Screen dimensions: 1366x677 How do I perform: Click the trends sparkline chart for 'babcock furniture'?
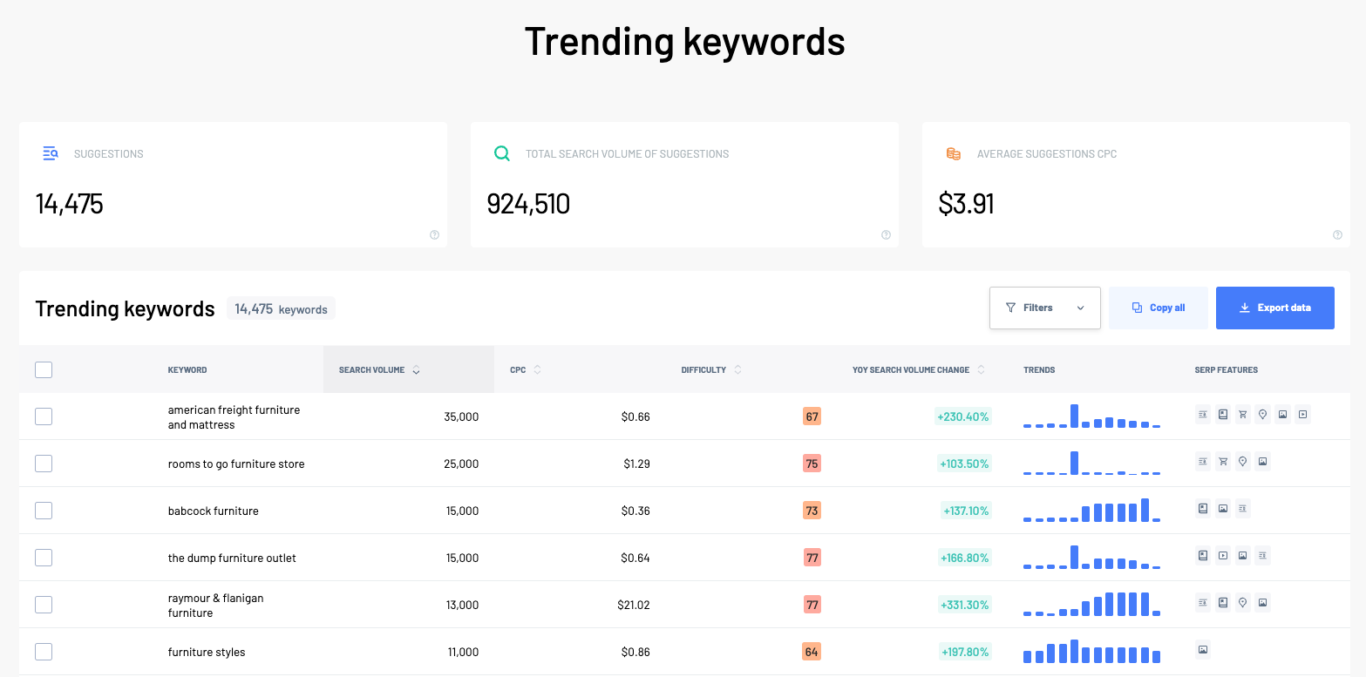tap(1091, 510)
